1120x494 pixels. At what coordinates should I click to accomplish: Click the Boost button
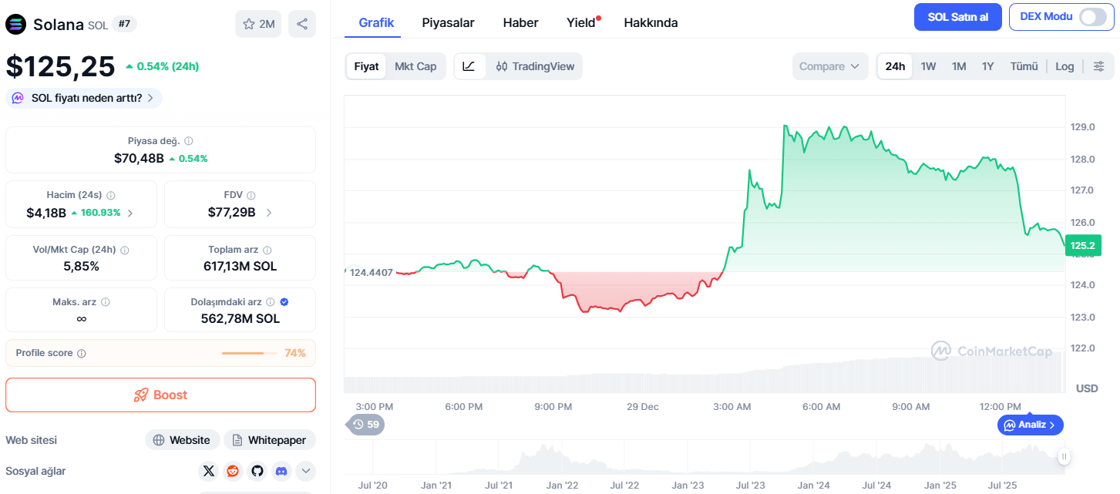coord(160,395)
